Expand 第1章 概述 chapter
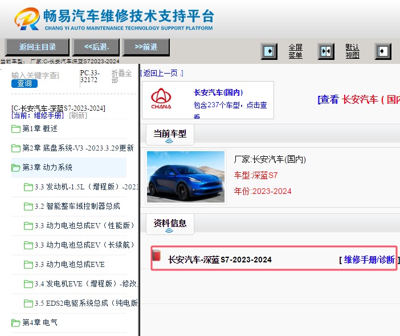 (40, 128)
